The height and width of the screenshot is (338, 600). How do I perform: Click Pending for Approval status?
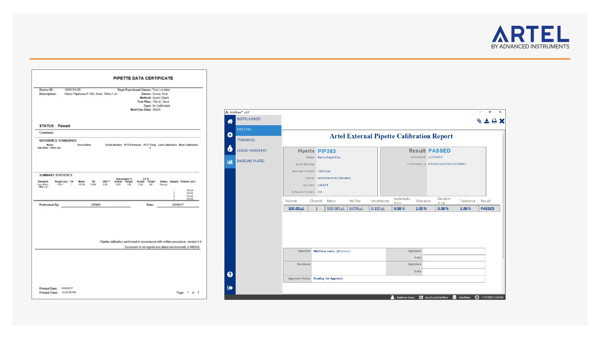[x=328, y=279]
